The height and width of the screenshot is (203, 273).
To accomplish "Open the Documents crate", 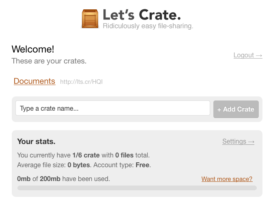I will pos(34,81).
